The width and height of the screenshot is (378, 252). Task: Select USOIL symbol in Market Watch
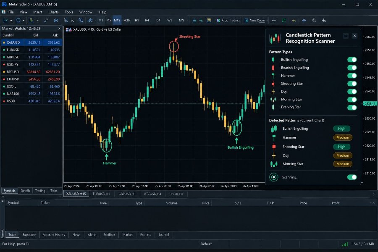[31, 87]
